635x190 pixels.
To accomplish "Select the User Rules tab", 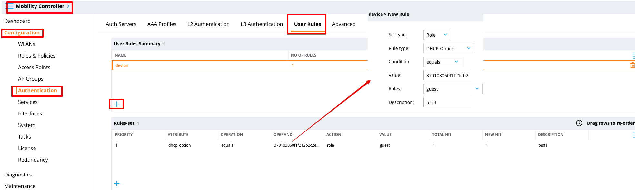I will 307,24.
